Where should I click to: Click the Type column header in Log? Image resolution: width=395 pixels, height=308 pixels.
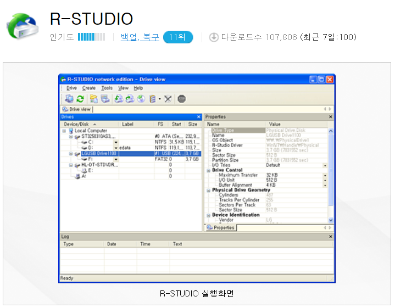coord(82,244)
